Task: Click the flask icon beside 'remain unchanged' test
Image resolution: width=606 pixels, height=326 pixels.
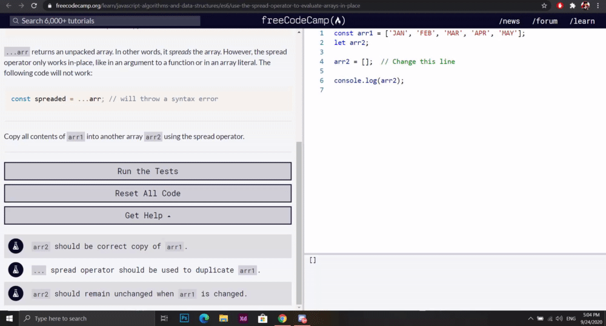Action: (16, 293)
